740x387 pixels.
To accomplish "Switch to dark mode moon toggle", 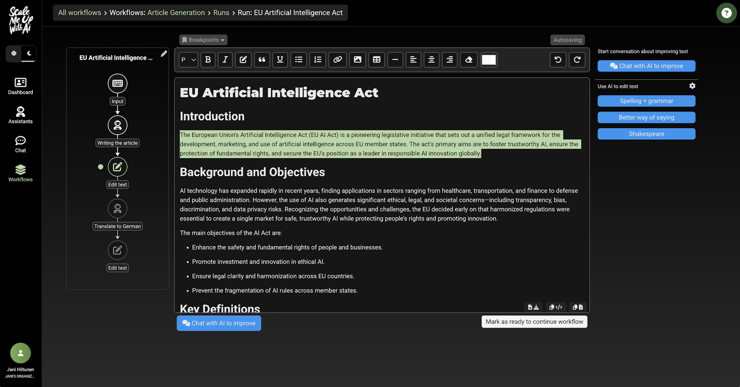I will [29, 54].
